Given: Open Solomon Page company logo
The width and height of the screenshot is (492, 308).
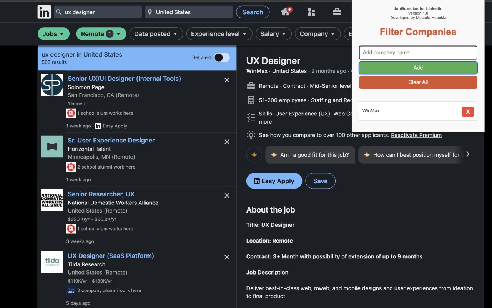Looking at the screenshot, I should (52, 85).
